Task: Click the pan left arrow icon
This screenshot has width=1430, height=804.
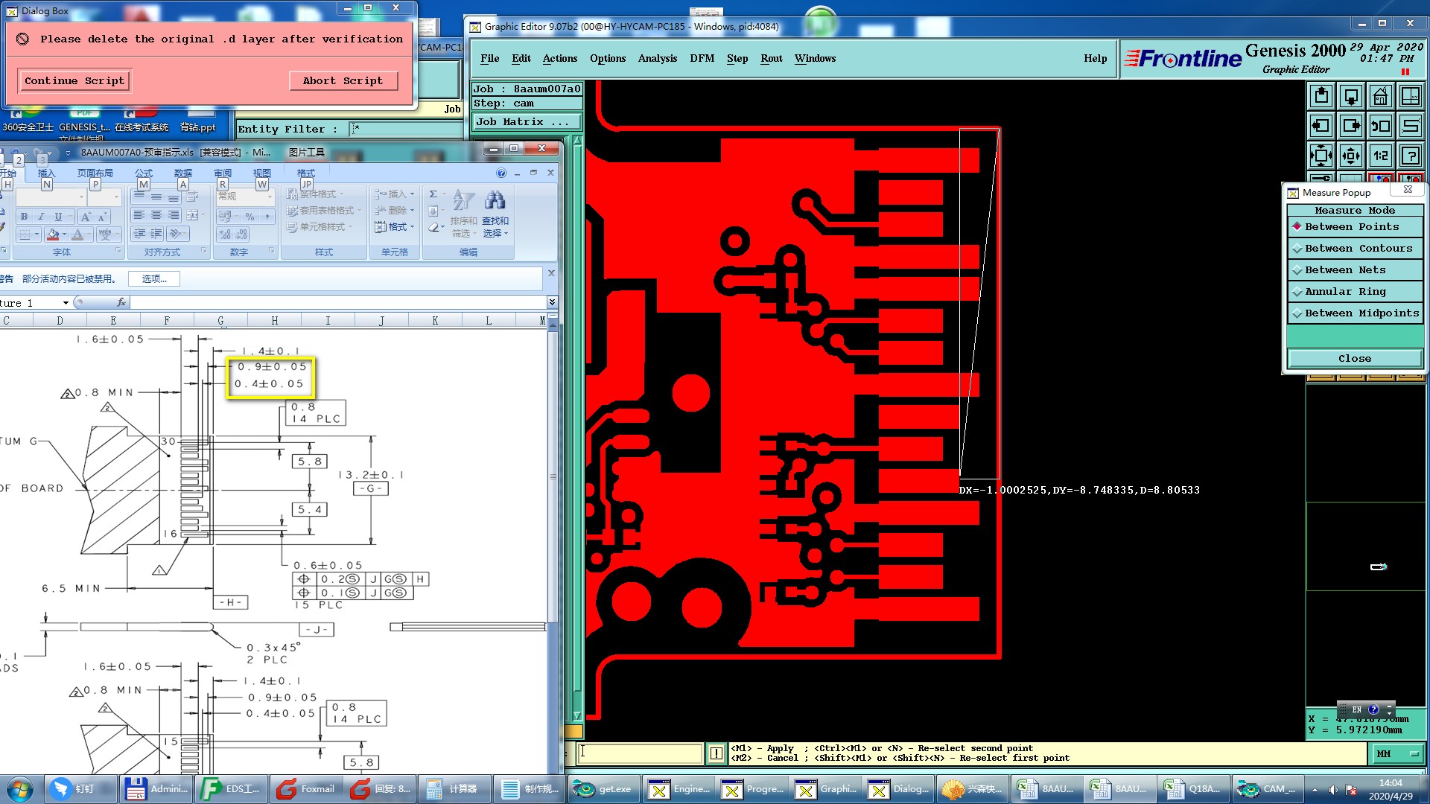Action: (1321, 126)
